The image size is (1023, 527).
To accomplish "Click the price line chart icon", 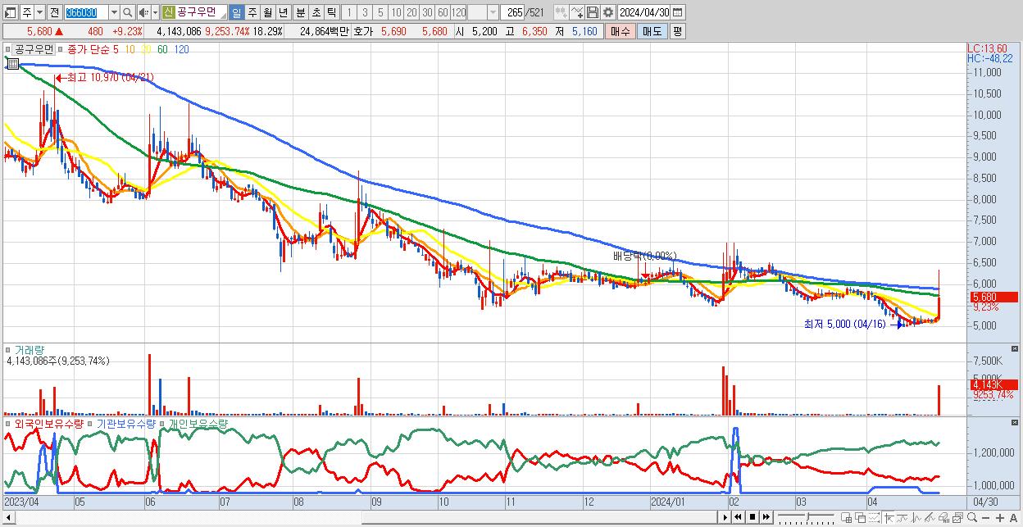I will coord(916,517).
